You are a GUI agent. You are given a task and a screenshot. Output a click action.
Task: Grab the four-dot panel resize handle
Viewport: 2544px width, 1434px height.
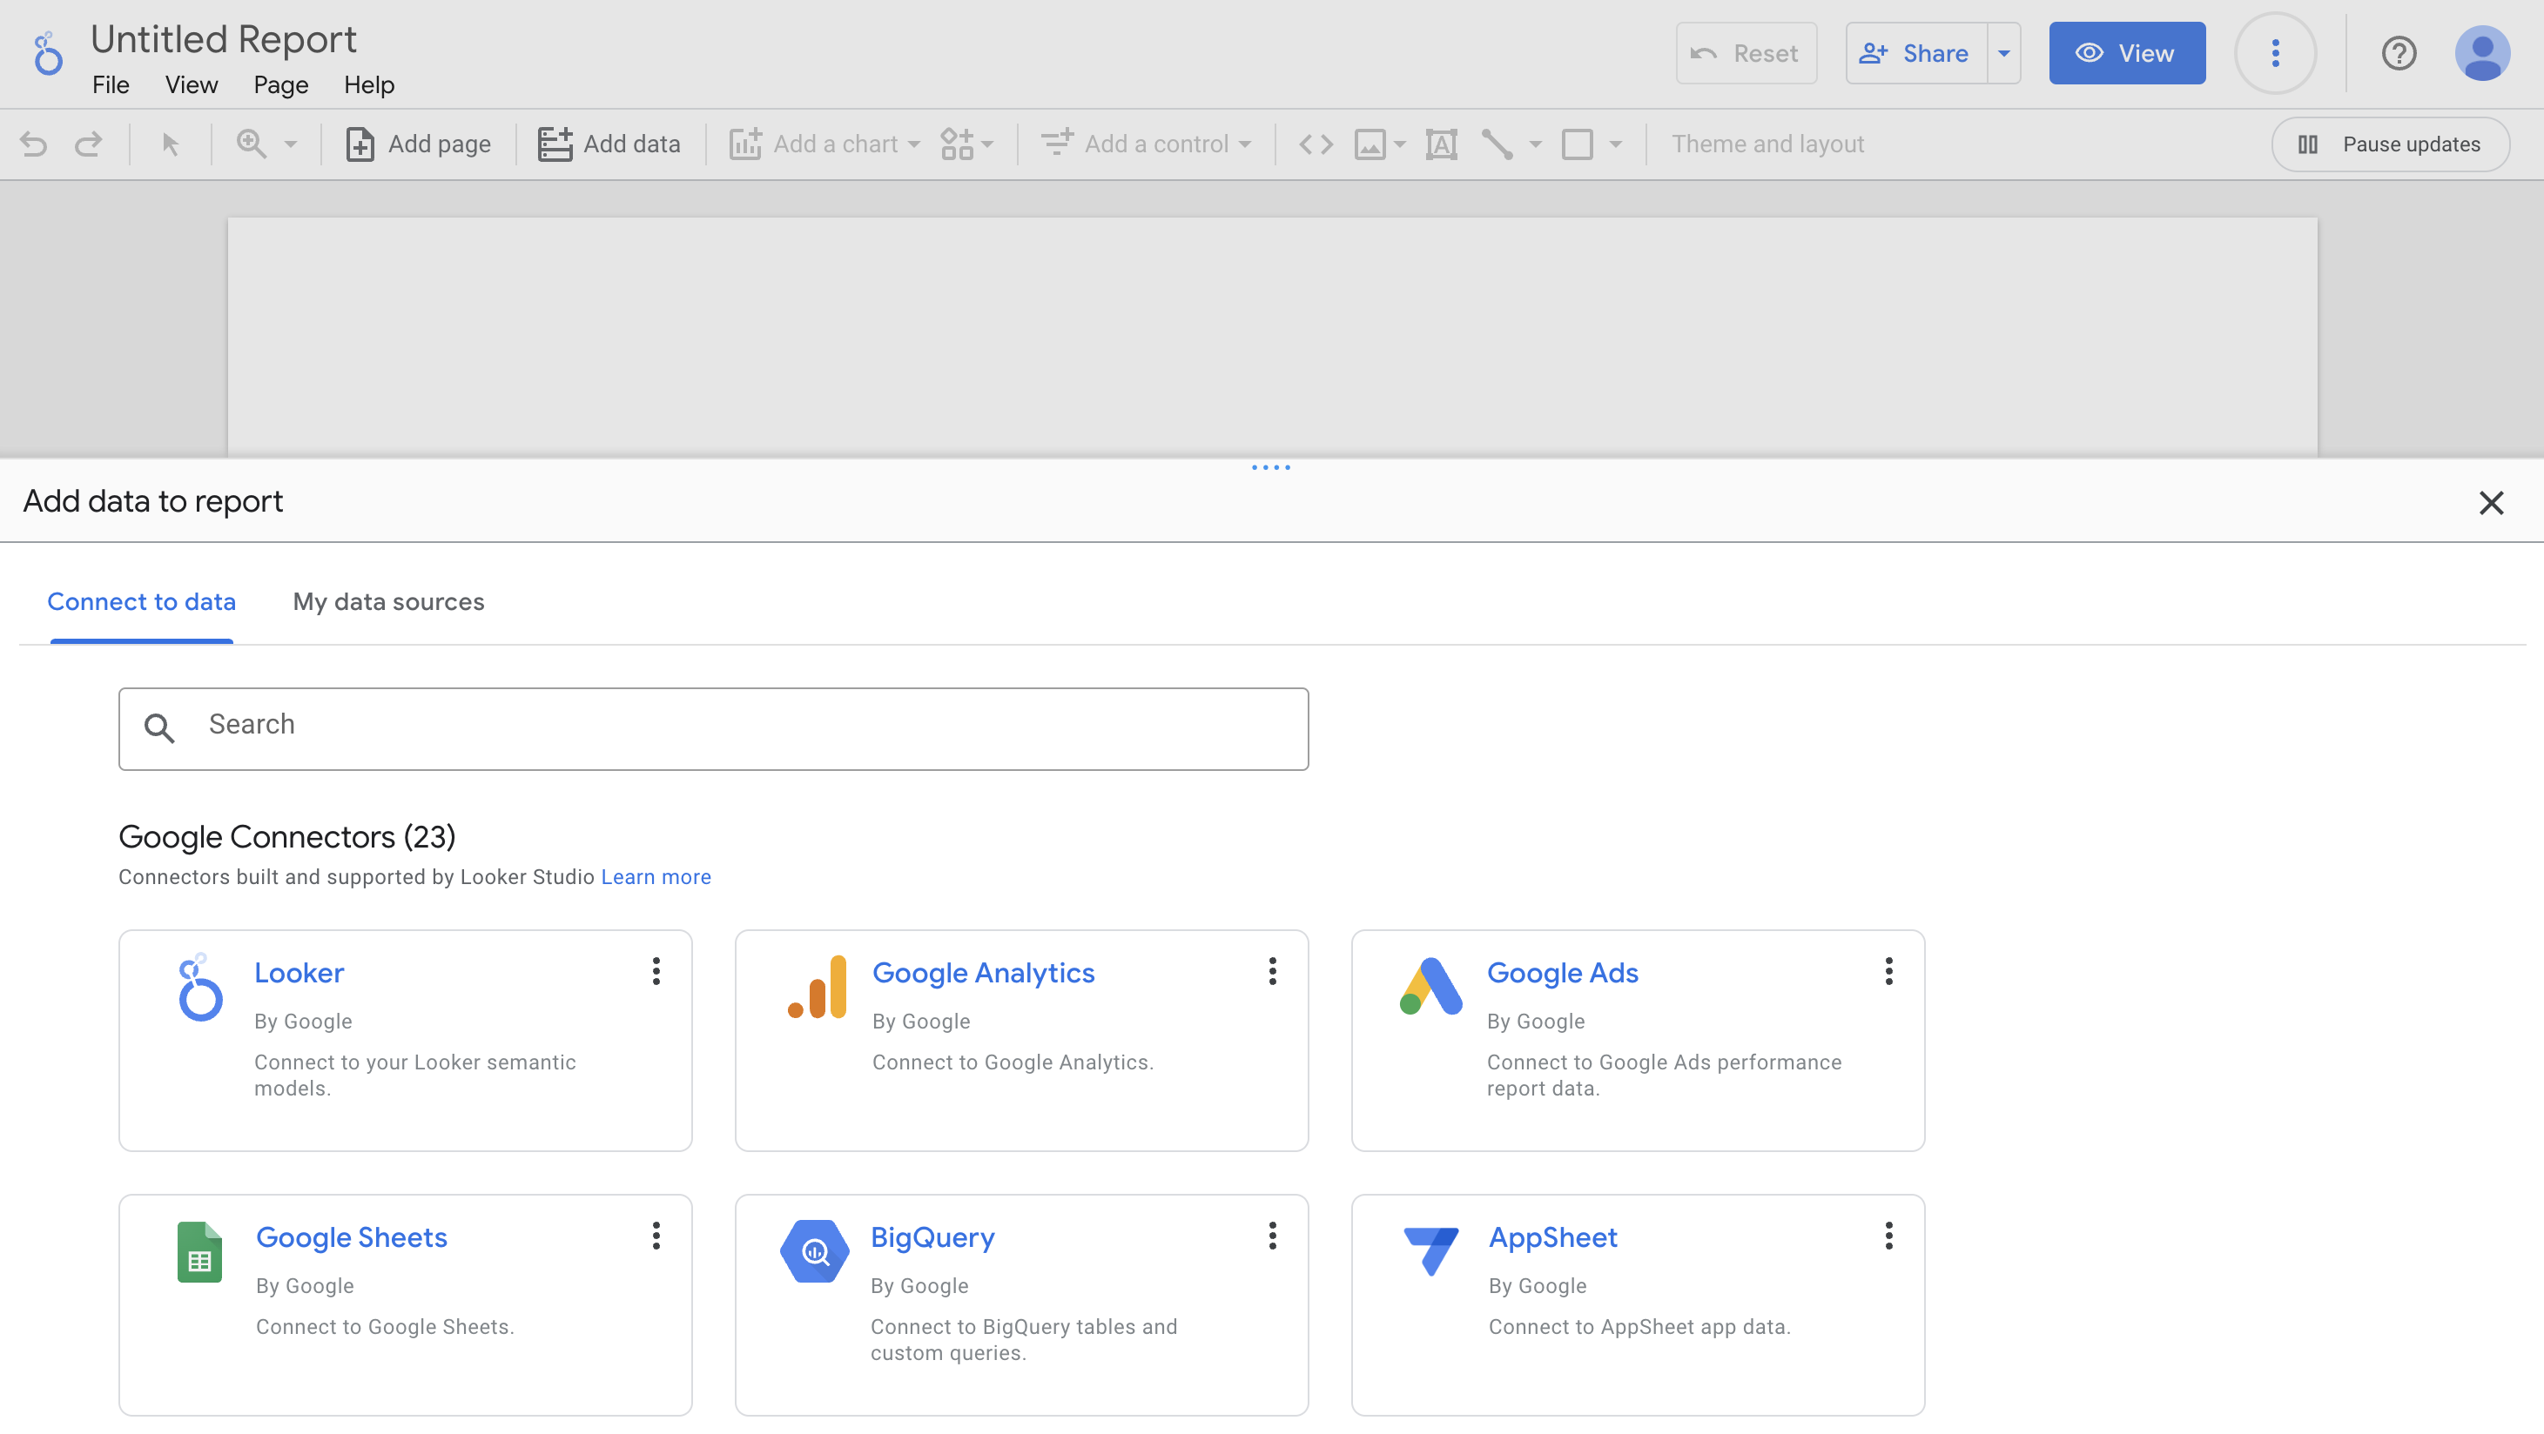[x=1271, y=468]
